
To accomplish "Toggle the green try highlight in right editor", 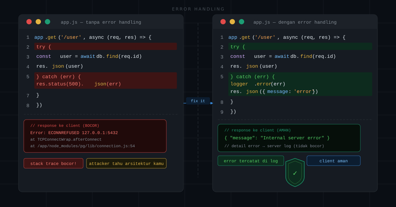I will point(300,47).
